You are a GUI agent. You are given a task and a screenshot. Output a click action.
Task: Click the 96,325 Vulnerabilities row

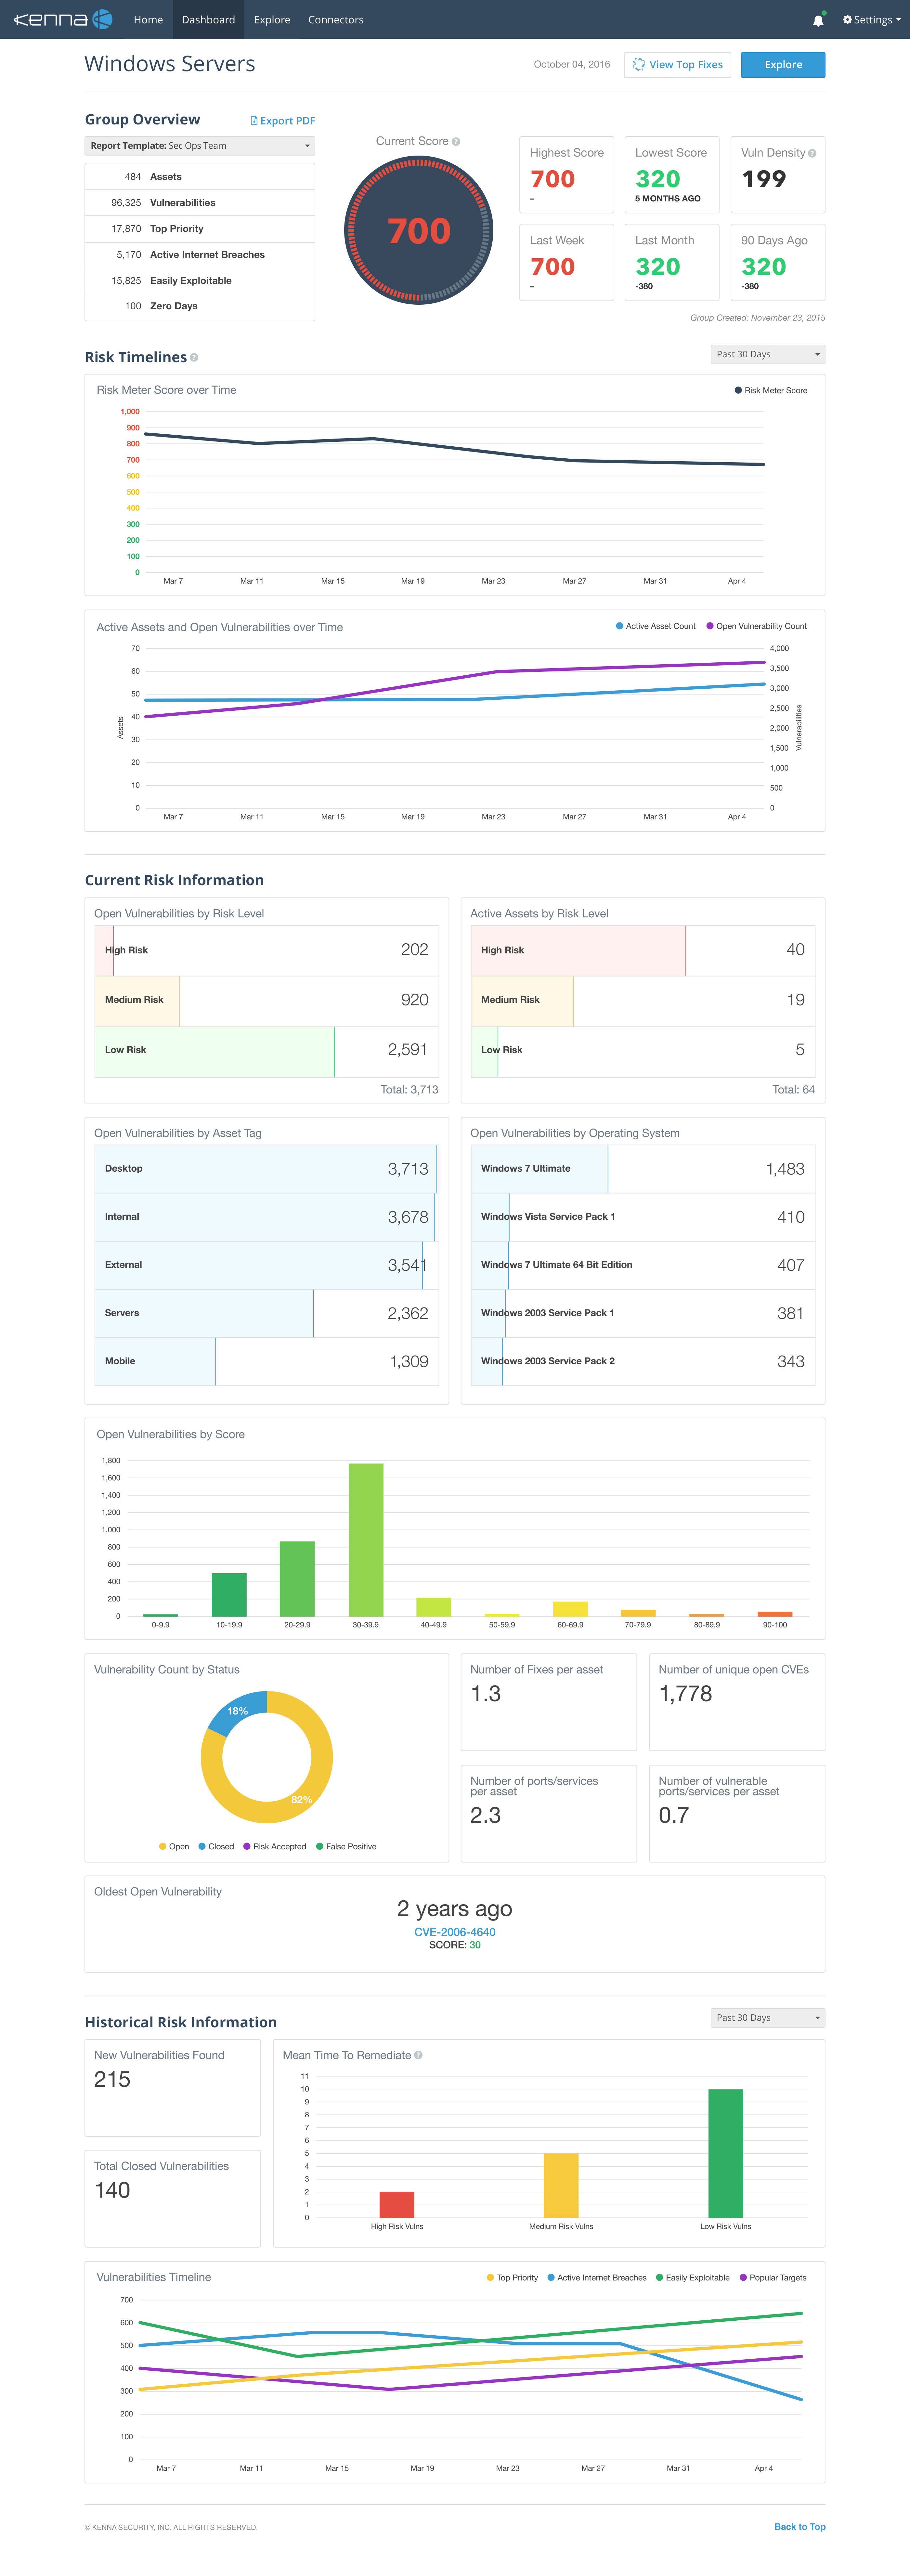tap(200, 203)
